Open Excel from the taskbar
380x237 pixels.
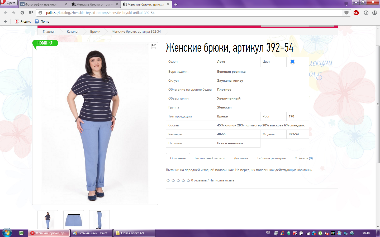pos(21,233)
